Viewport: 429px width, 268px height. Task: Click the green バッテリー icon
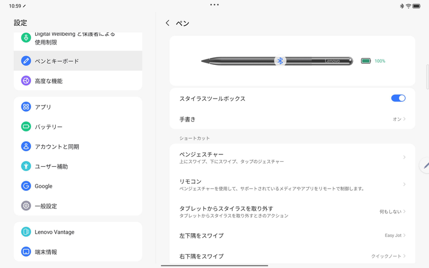pyautogui.click(x=26, y=126)
